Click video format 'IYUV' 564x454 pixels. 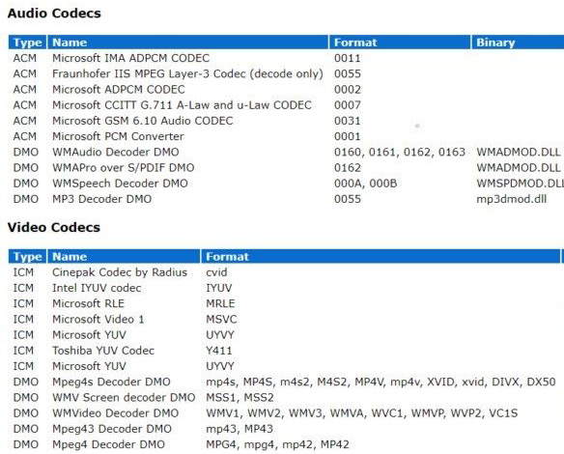(218, 288)
